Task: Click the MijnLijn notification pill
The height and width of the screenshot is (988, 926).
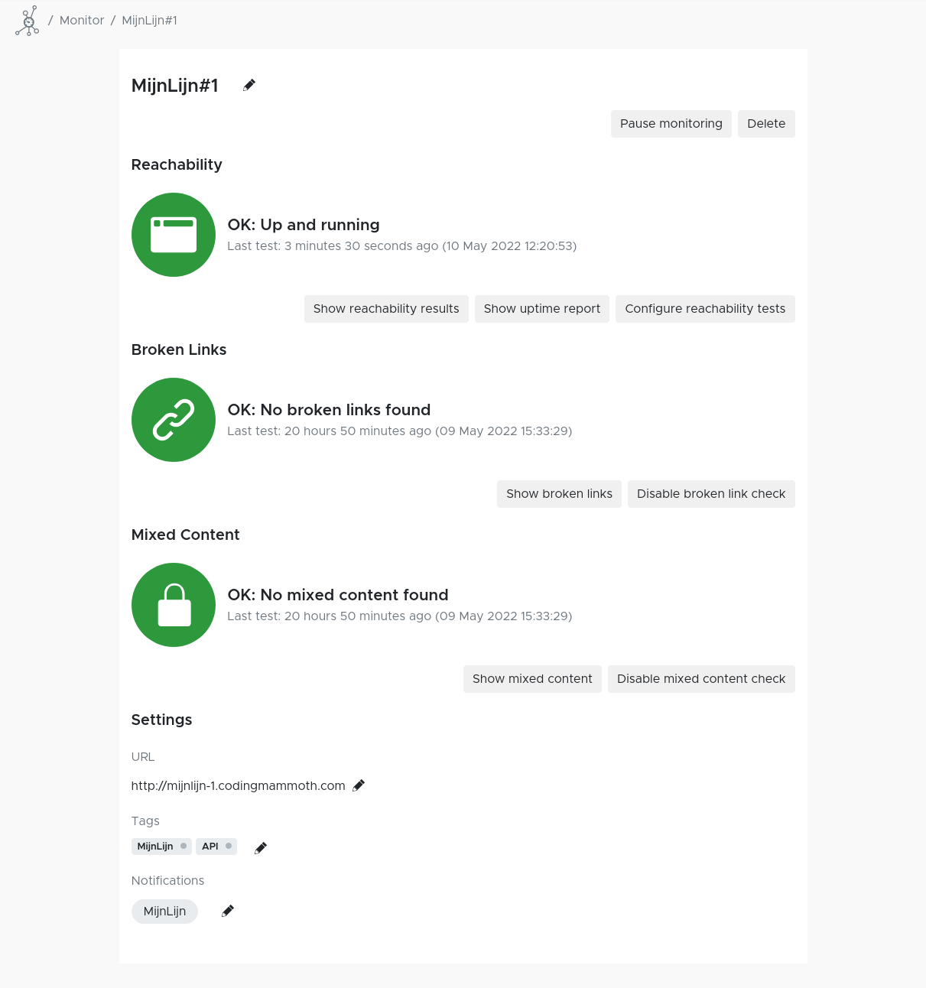Action: [164, 912]
